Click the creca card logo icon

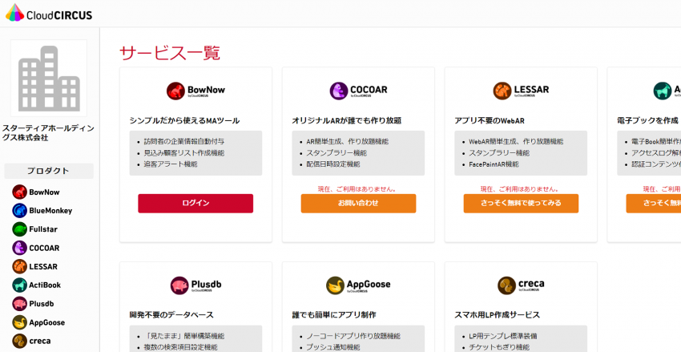tap(507, 285)
